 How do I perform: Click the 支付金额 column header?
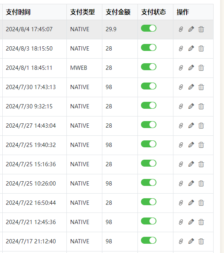tap(118, 12)
